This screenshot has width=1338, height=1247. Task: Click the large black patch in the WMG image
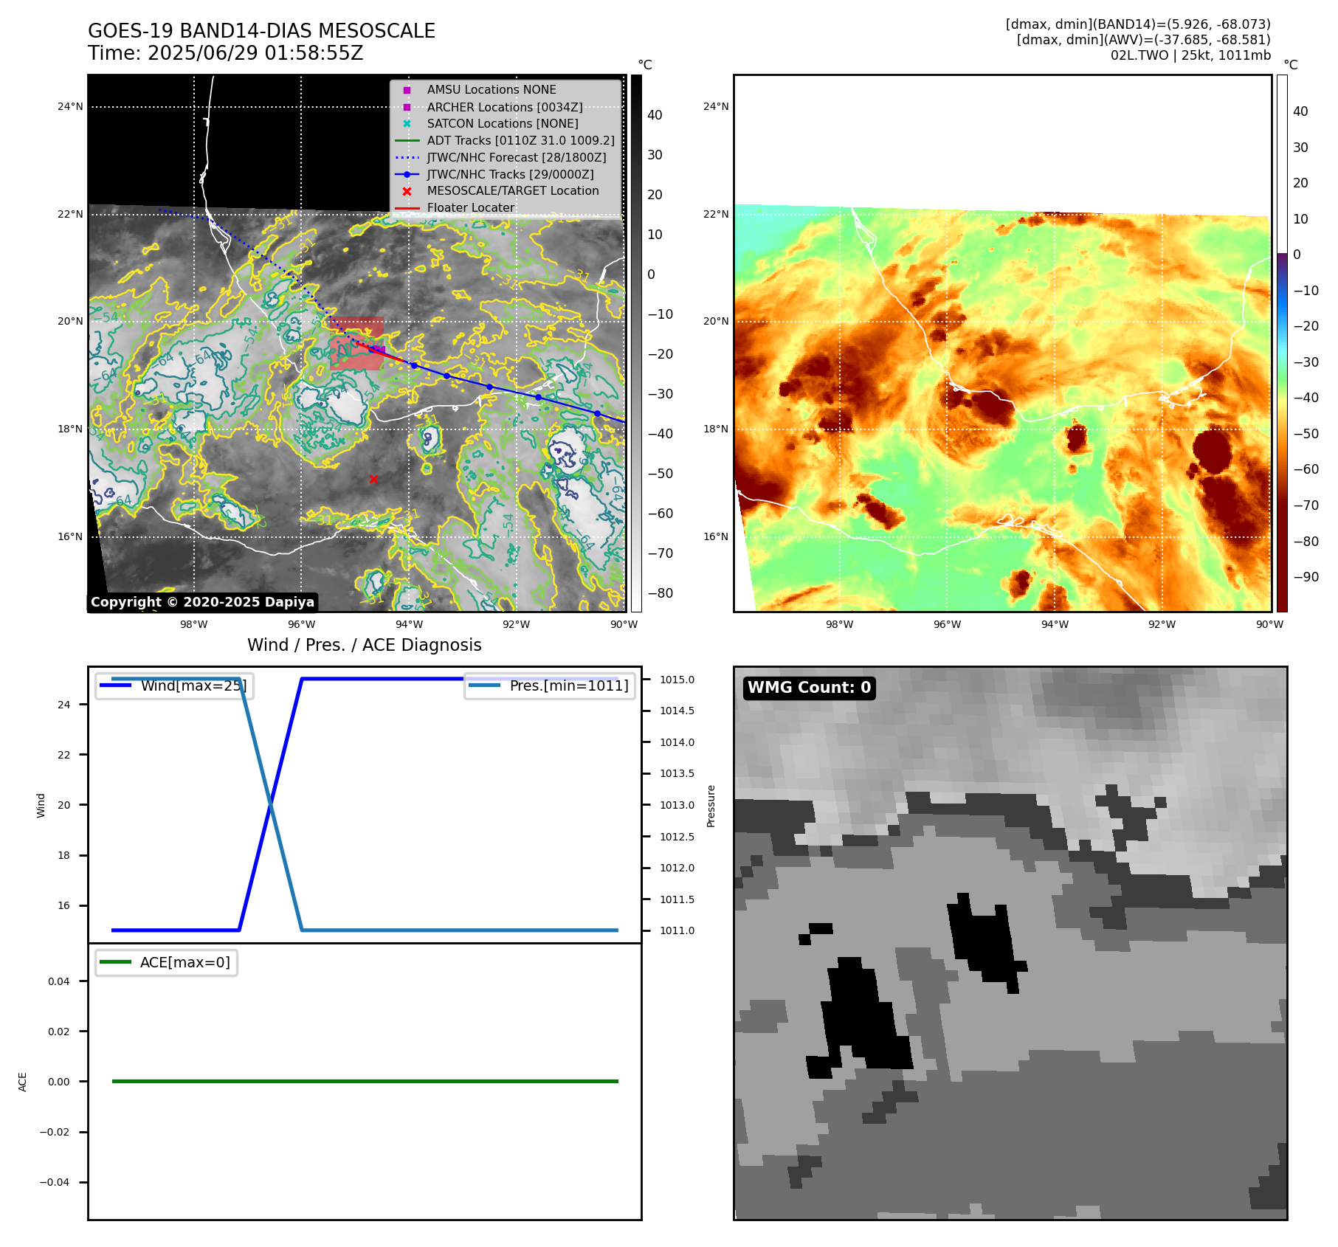click(x=863, y=1018)
